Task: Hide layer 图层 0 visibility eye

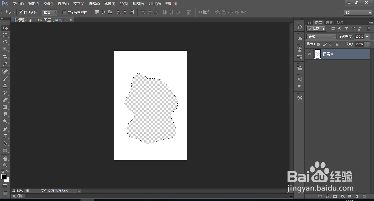Action: (309, 54)
